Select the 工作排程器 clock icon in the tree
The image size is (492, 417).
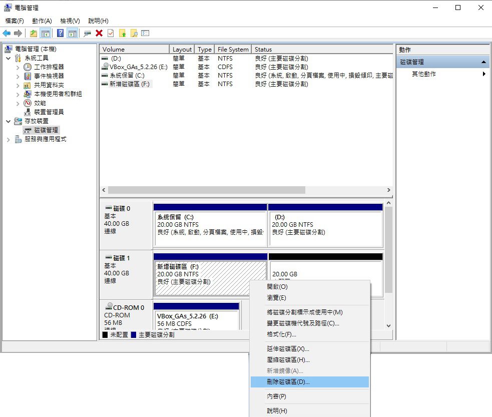[x=28, y=67]
